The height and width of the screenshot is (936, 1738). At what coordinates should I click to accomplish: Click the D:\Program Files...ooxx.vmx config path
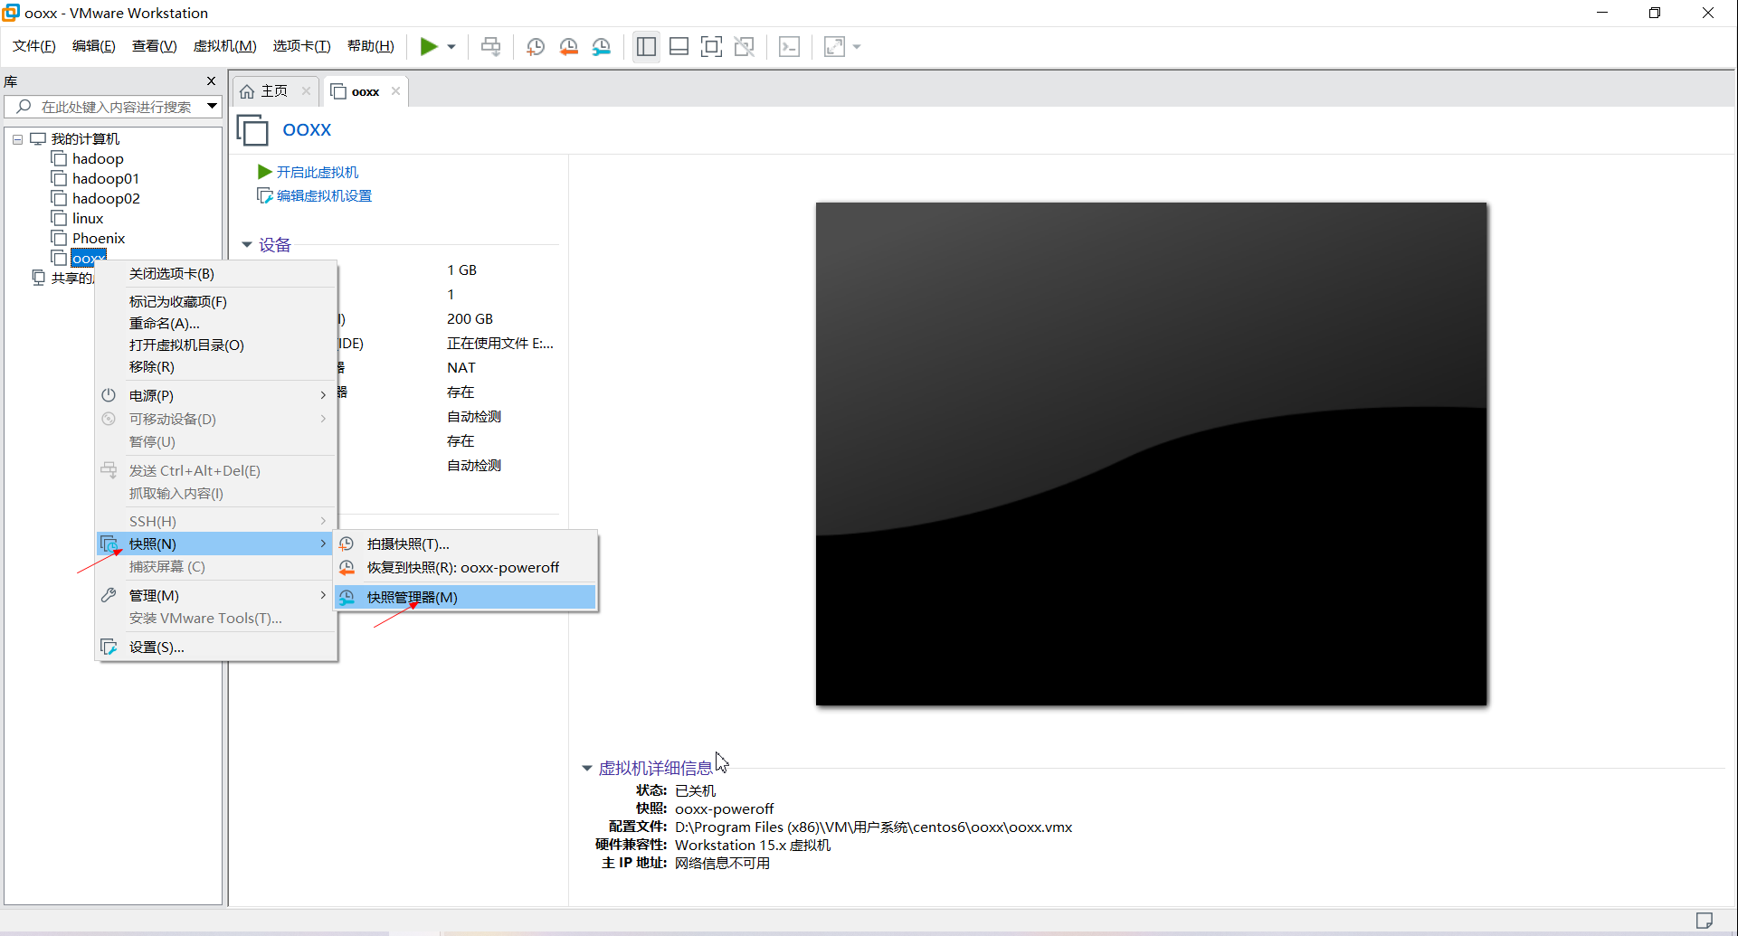(873, 827)
